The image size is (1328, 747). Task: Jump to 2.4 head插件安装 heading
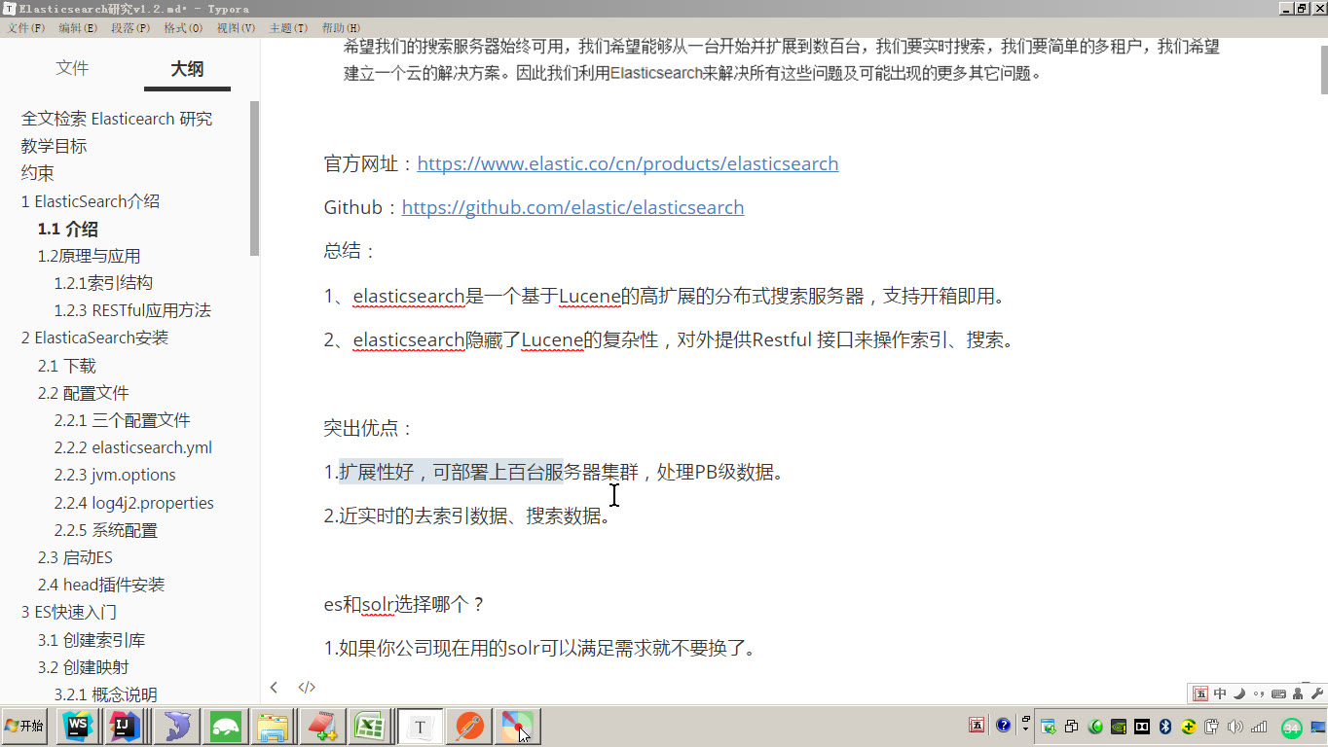[101, 585]
